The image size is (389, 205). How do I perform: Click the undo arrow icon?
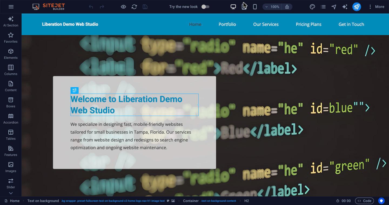[91, 7]
